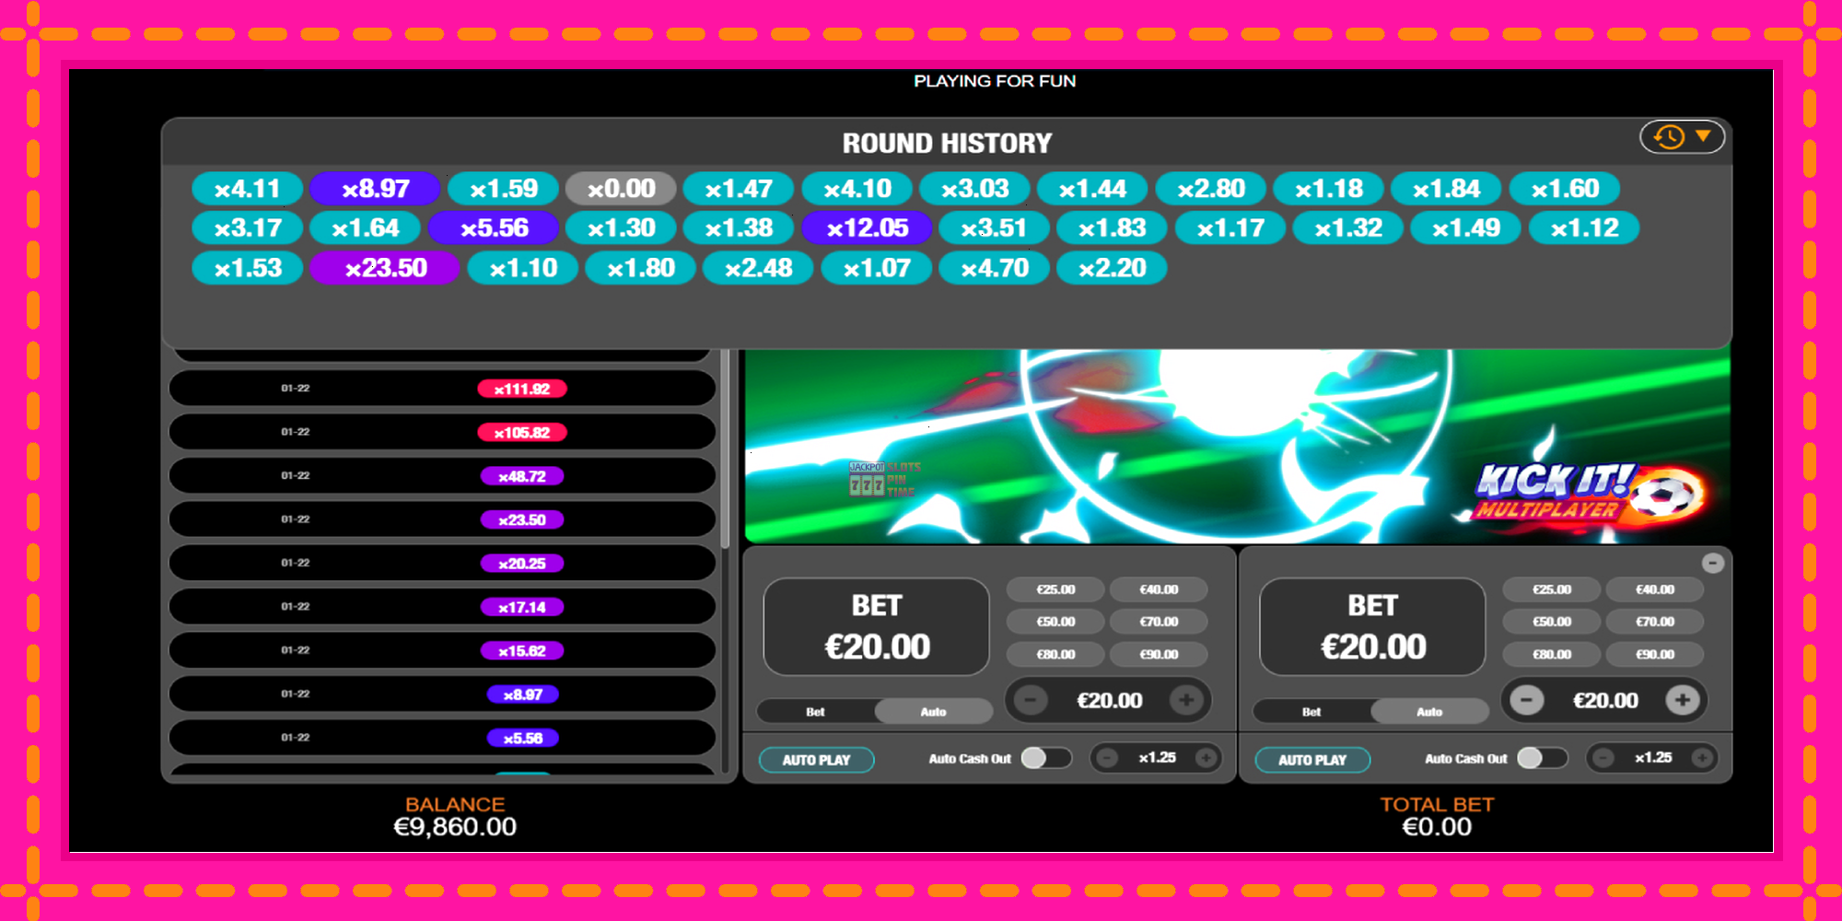Choose €40.00 preset in left panel
Image resolution: width=1842 pixels, height=921 pixels.
(x=1159, y=589)
